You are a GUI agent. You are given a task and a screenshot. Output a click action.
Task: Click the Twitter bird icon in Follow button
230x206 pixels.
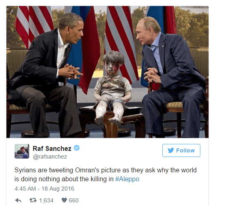pos(171,150)
